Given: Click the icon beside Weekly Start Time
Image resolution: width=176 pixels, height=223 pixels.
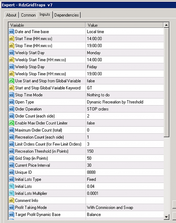Looking at the screenshot, I should pos(11,60).
